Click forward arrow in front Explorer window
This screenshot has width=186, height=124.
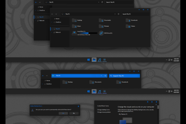pyautogui.click(x=56, y=14)
